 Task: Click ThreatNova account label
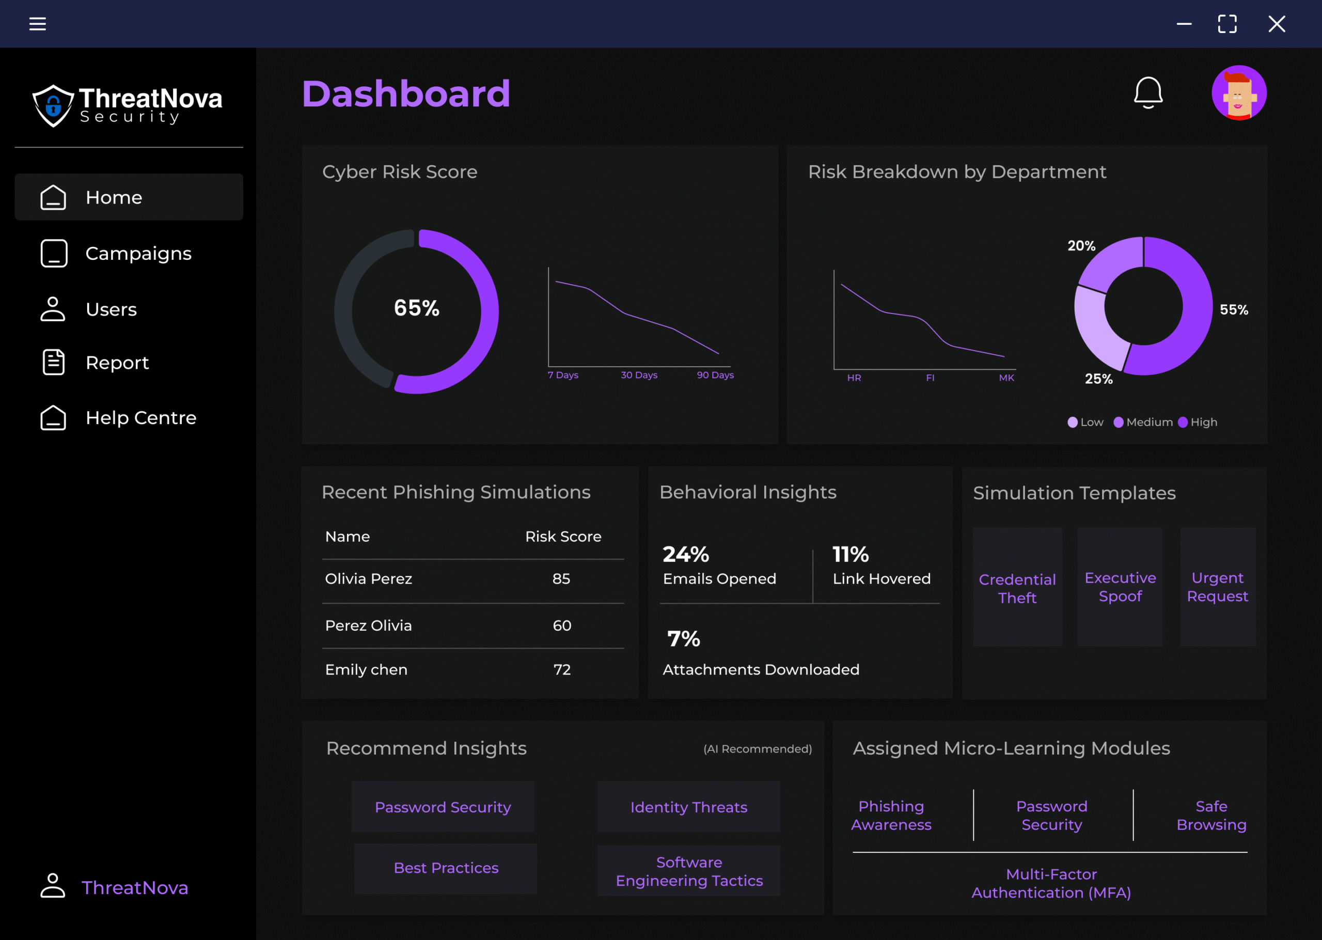coord(135,887)
